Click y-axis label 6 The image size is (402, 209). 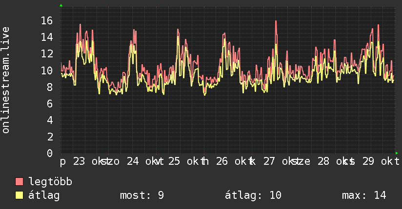point(50,104)
